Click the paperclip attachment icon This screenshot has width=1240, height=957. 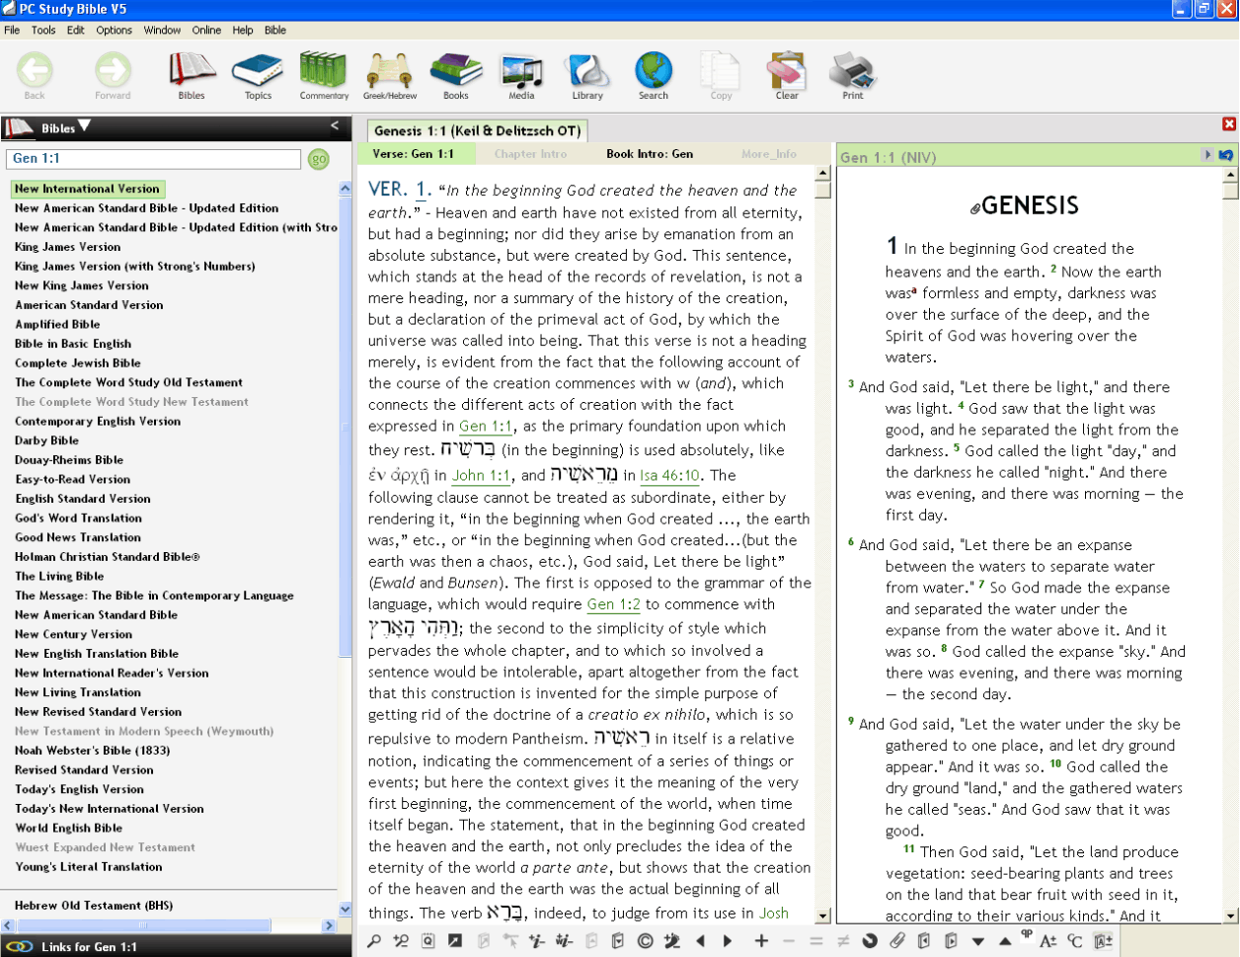(896, 941)
